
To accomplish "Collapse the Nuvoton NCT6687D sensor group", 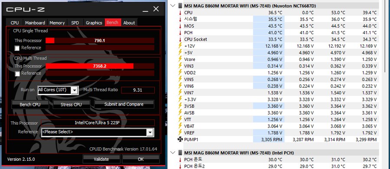I will (x=173, y=6).
